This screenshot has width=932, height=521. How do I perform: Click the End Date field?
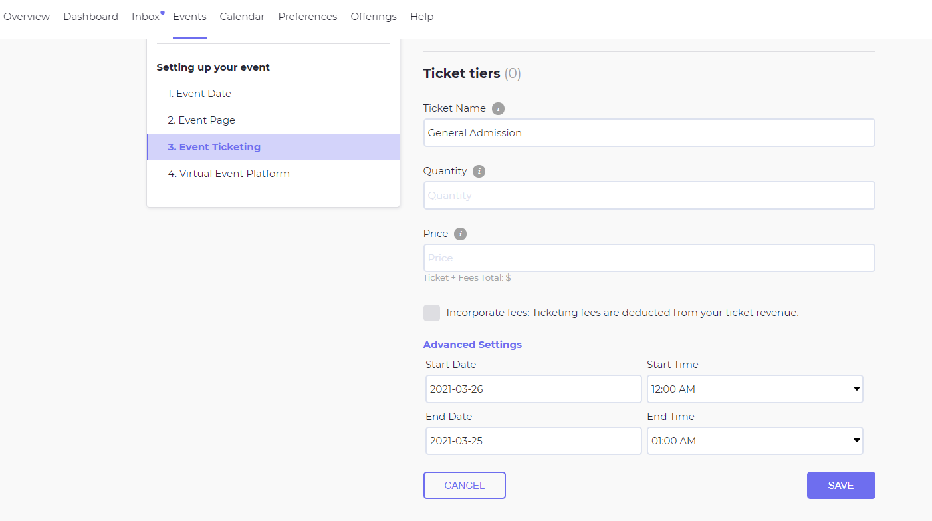point(534,440)
